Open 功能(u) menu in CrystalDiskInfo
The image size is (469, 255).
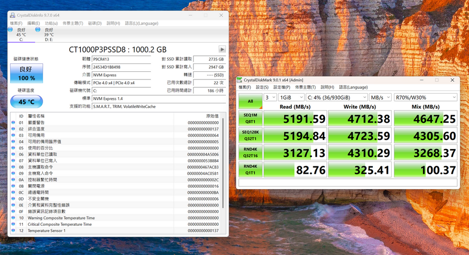[51, 23]
